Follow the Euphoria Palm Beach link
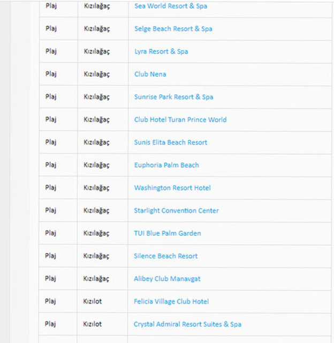The image size is (334, 343). 166,165
